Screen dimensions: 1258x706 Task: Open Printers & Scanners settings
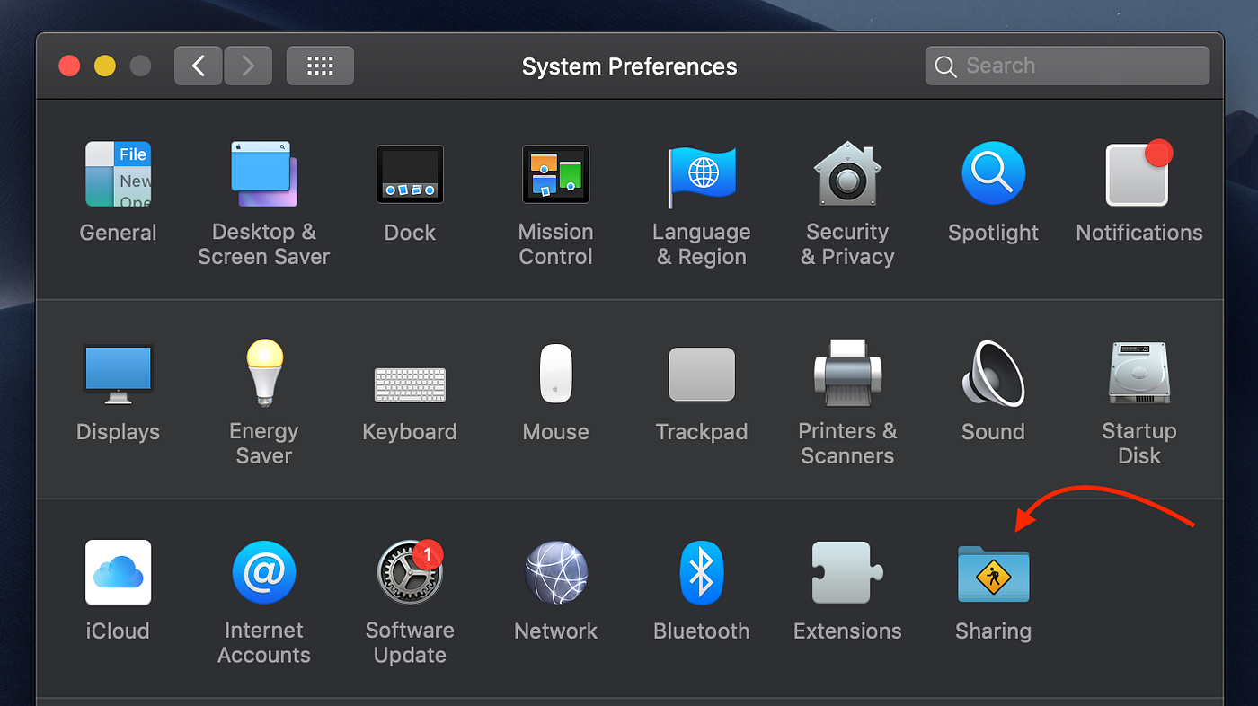pyautogui.click(x=847, y=374)
